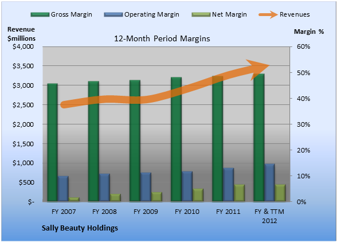Click the orange Revenues arrow legend icon
Screen dimensions: 337x242
268,15
